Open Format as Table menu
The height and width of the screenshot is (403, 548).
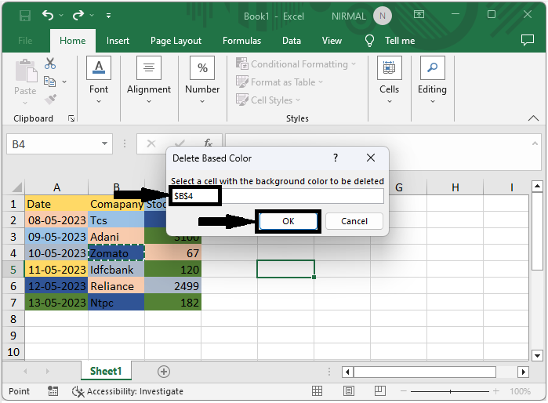tap(279, 82)
